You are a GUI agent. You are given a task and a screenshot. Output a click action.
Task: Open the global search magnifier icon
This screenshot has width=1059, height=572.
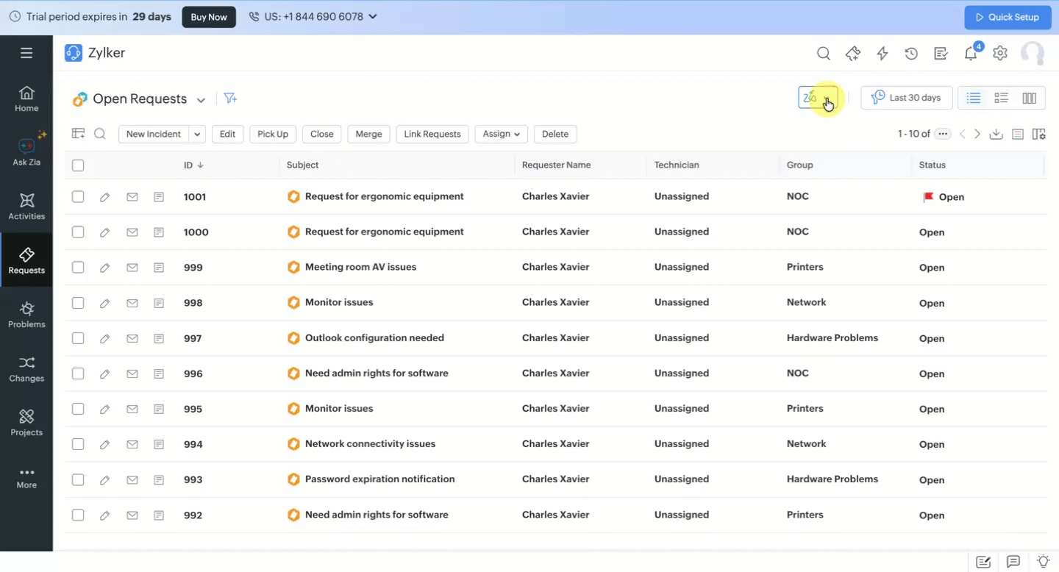(824, 53)
